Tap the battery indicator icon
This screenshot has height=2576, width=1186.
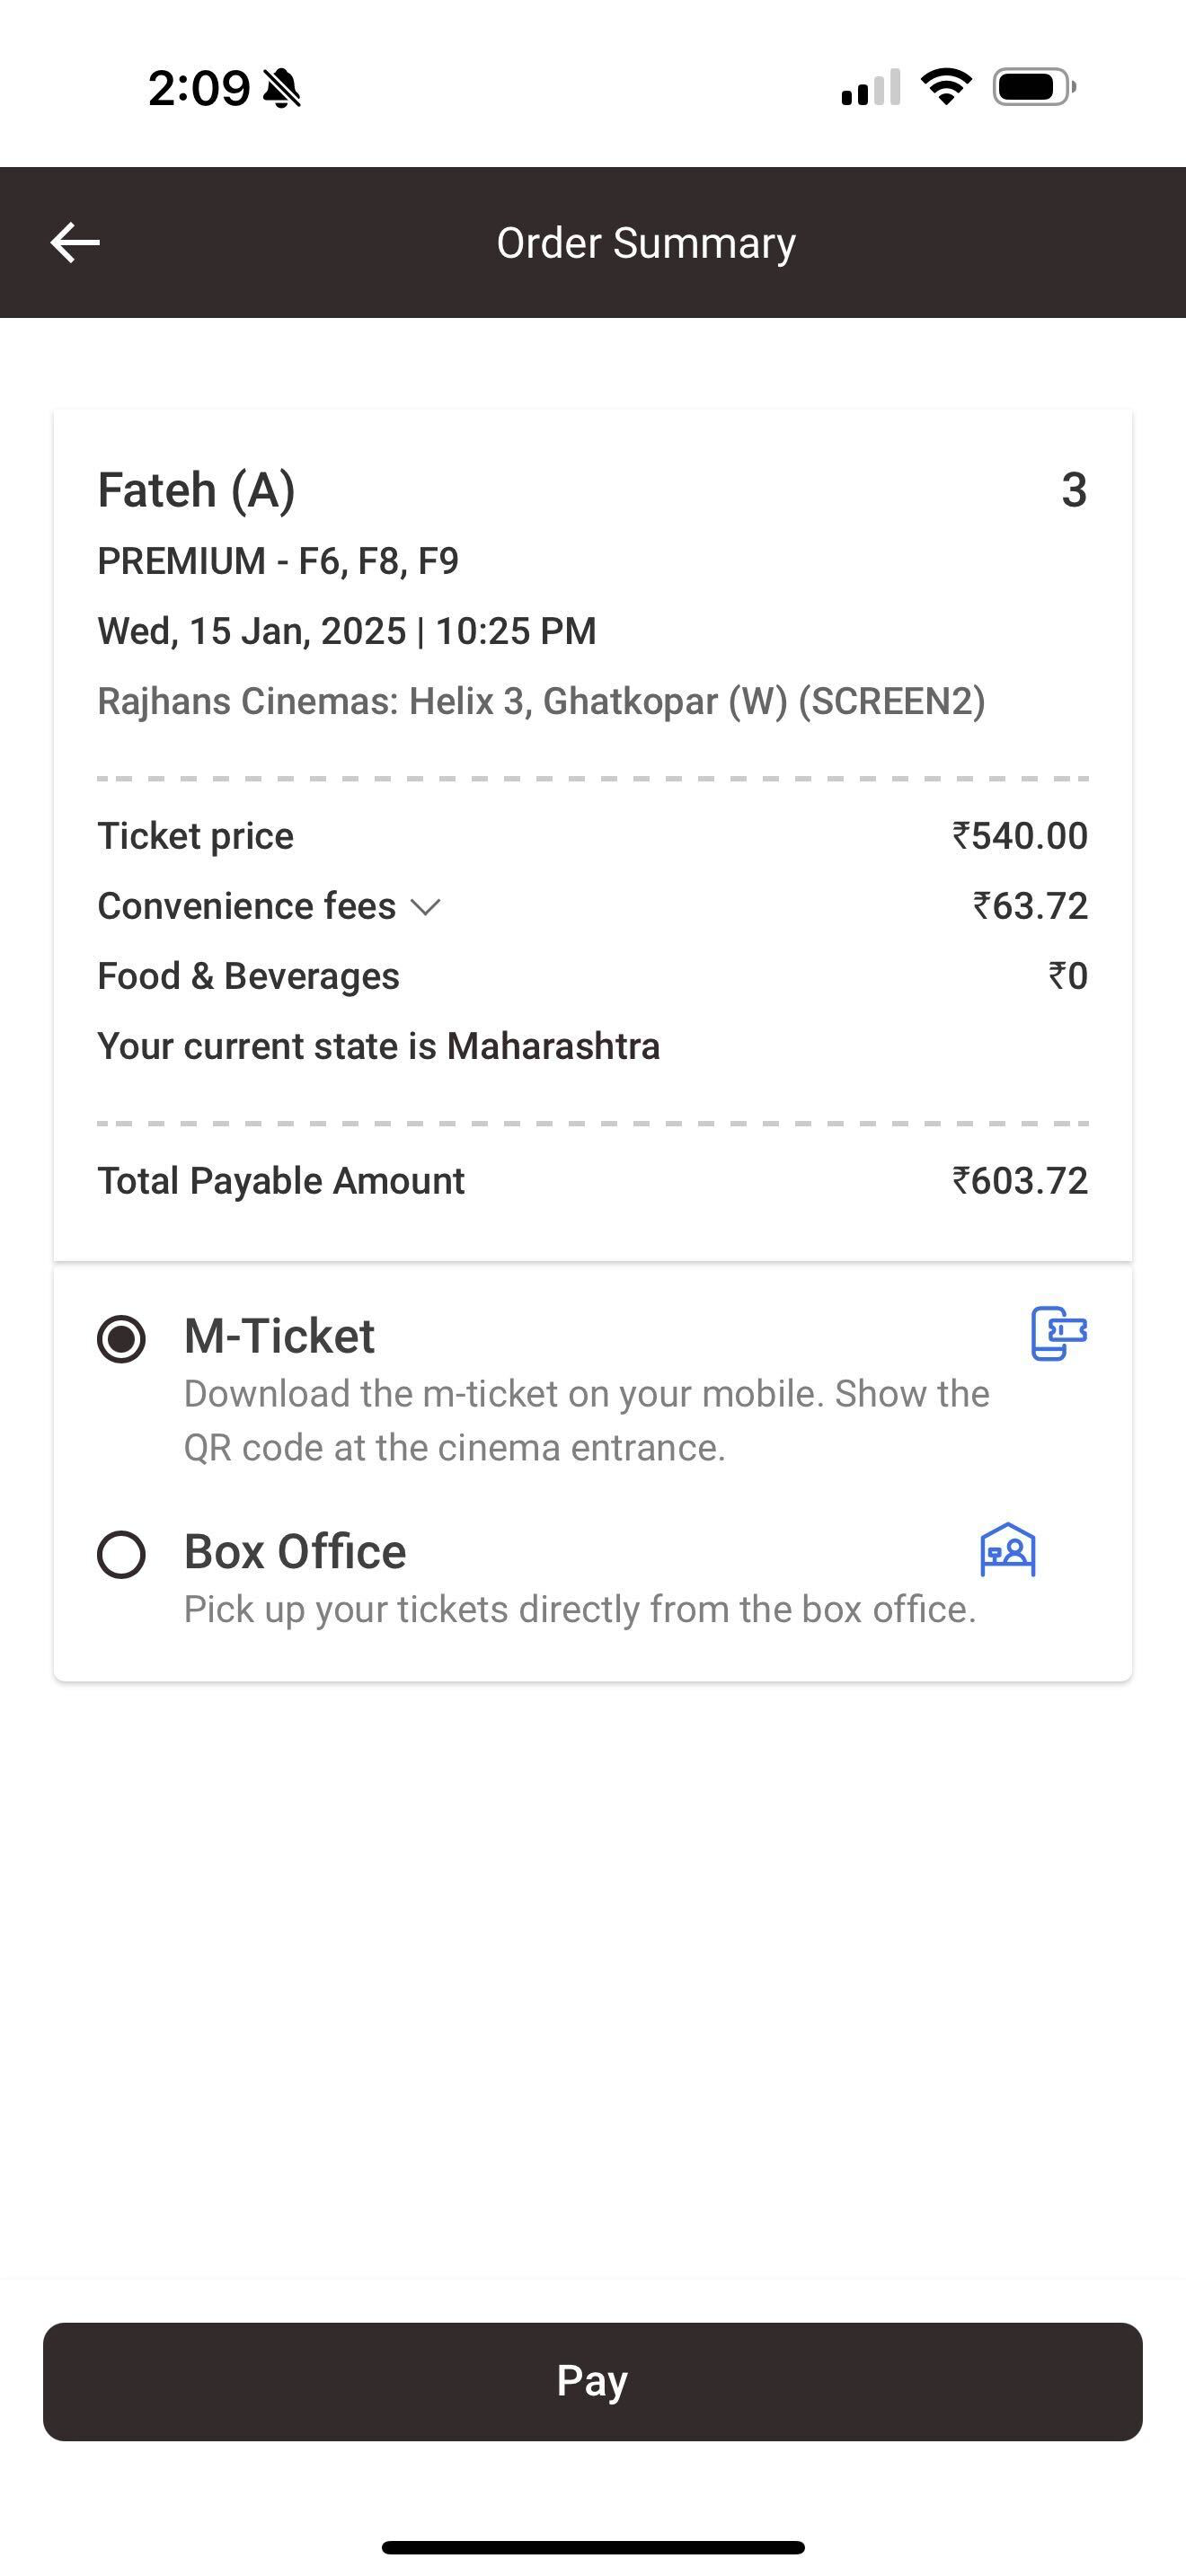pos(1035,87)
